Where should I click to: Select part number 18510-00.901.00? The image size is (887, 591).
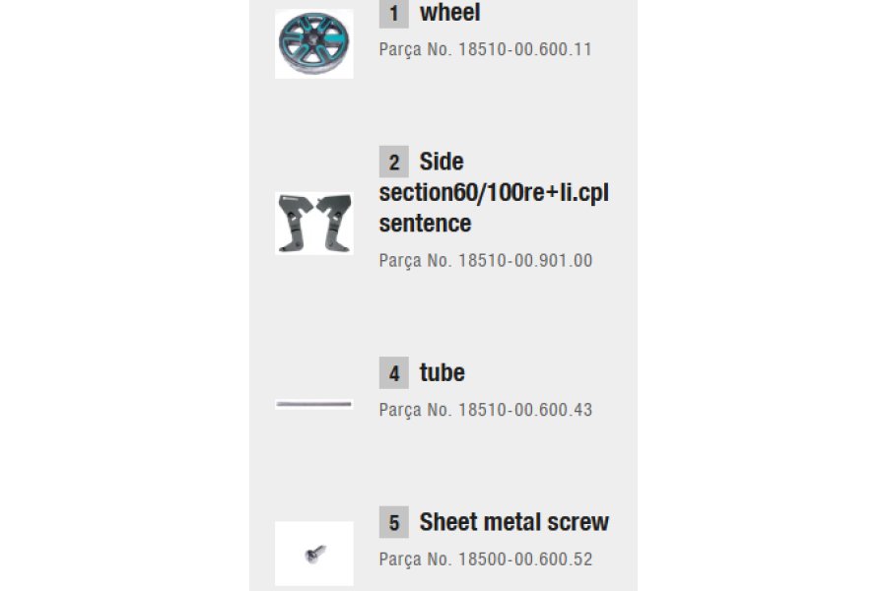click(525, 260)
